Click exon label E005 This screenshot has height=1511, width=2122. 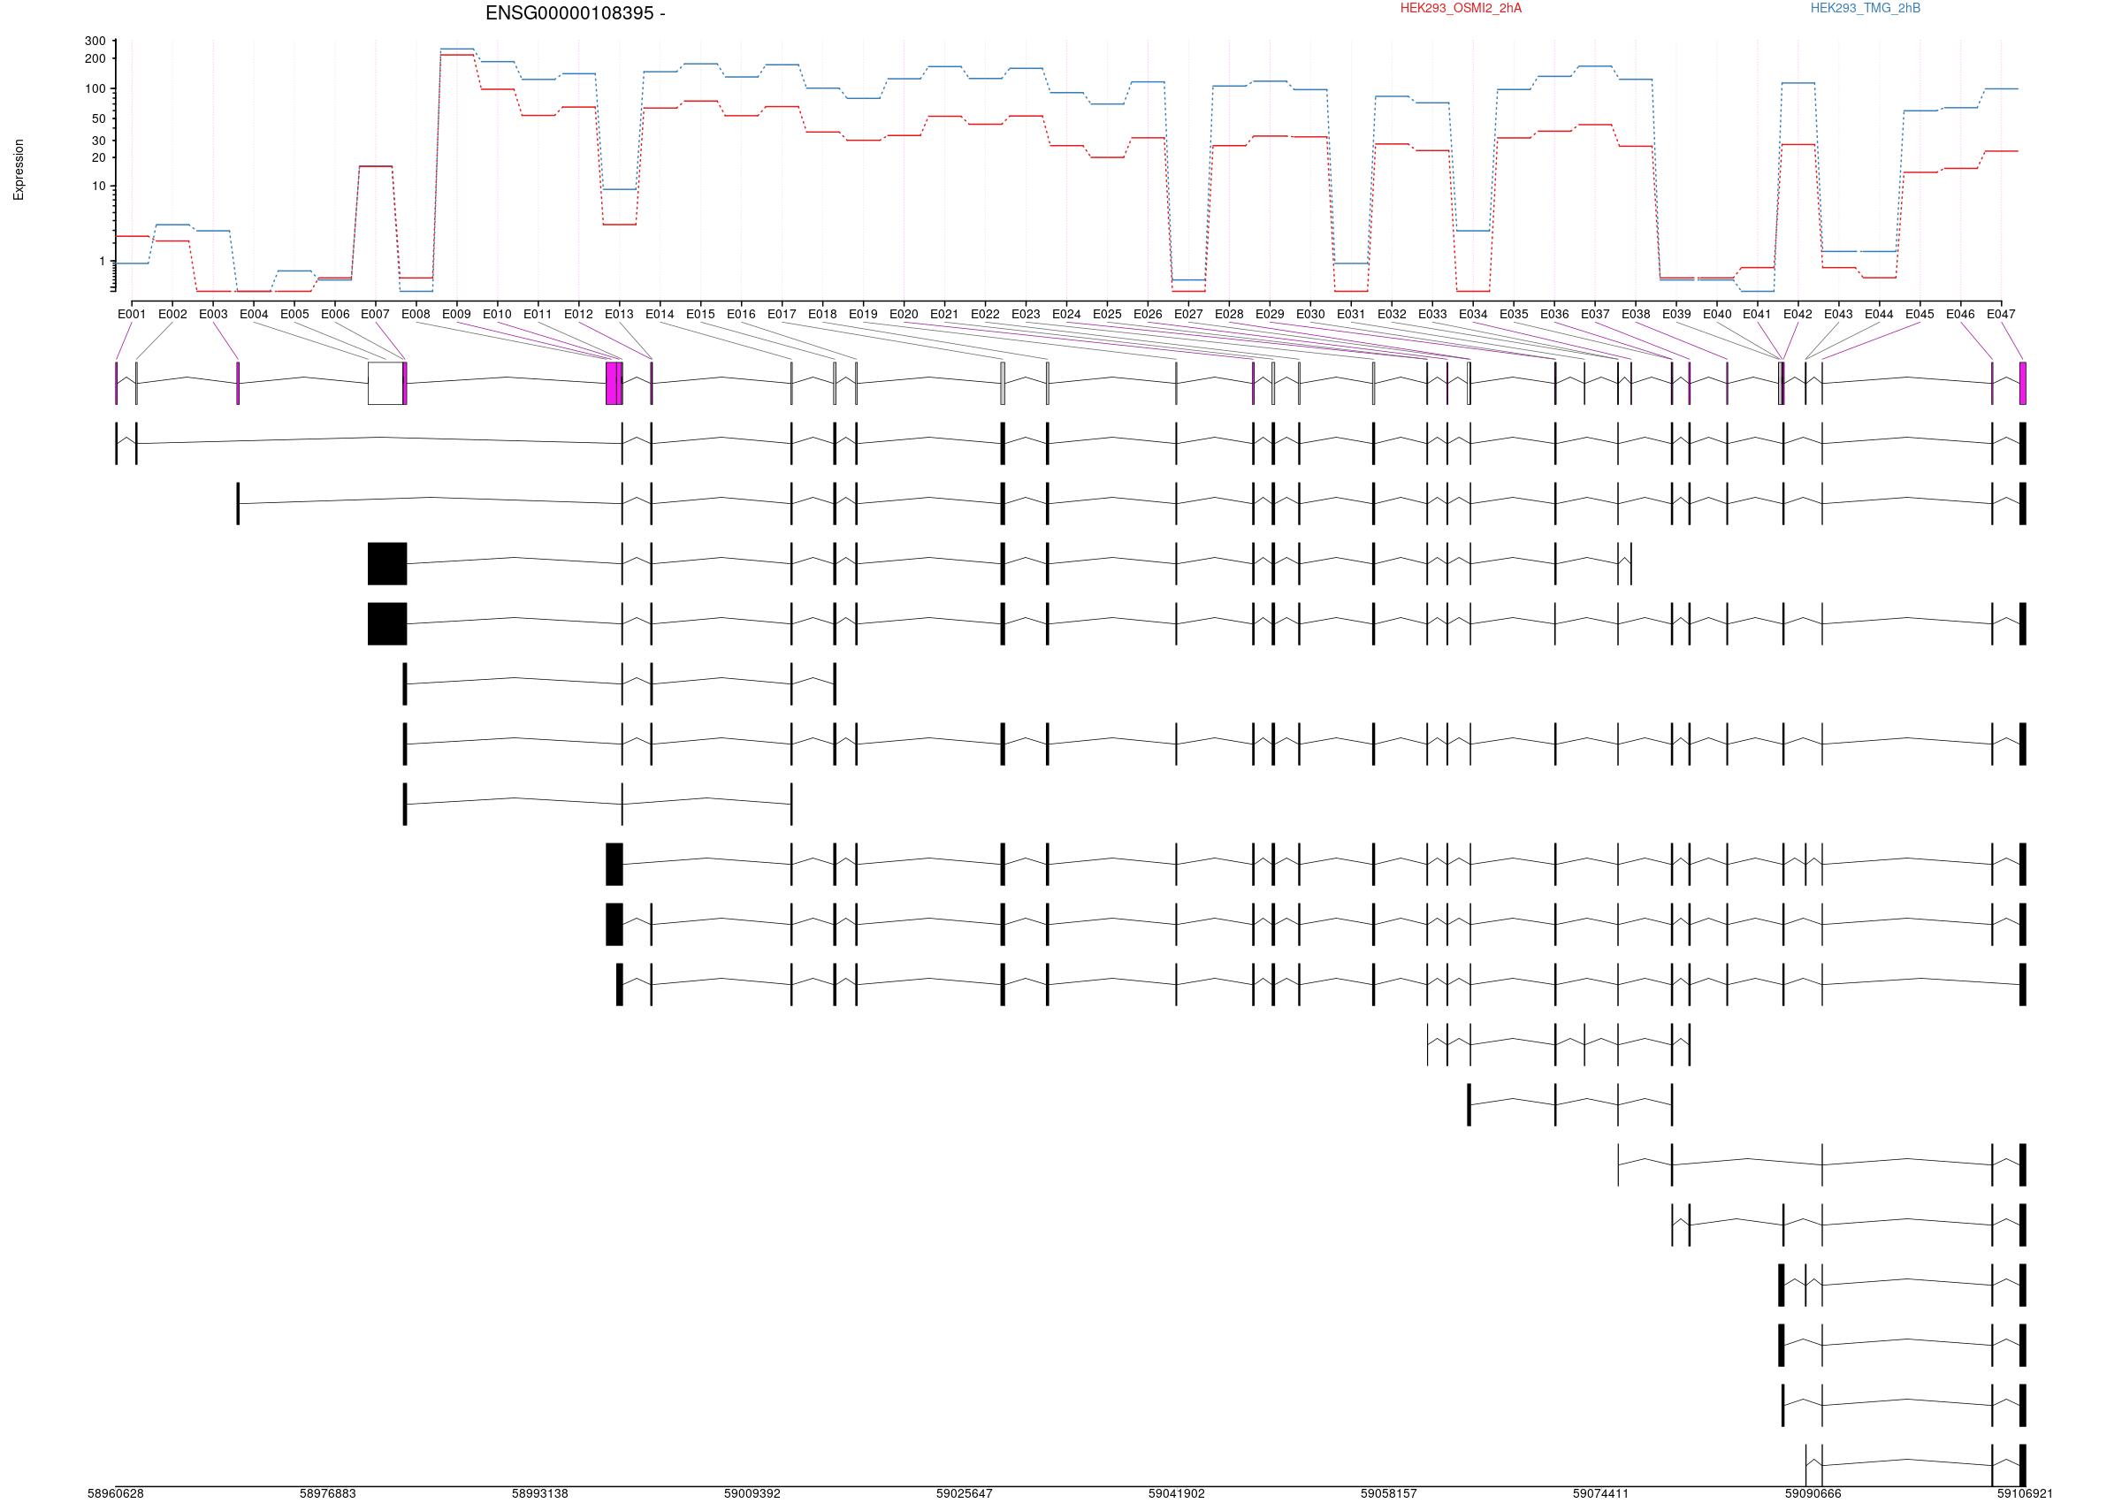click(295, 315)
